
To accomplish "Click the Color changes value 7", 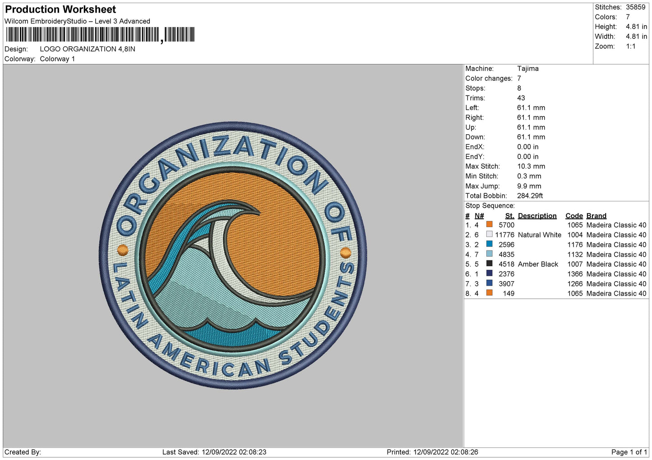I will 519,78.
